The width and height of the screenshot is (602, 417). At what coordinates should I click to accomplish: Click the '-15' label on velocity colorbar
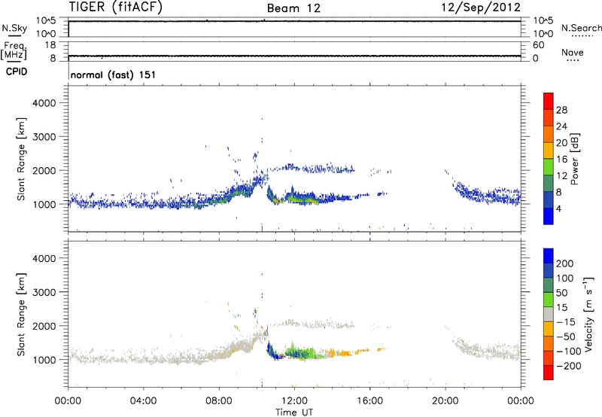(566, 322)
